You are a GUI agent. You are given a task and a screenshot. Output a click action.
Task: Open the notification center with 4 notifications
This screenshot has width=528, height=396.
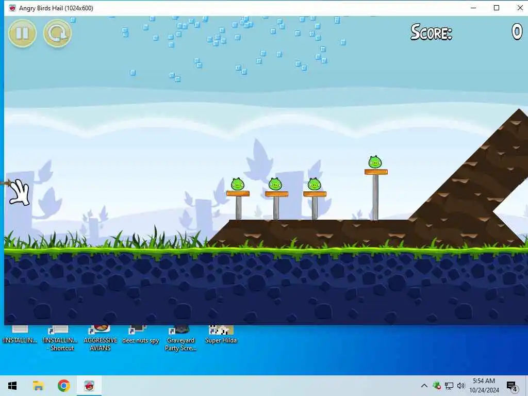click(511, 386)
